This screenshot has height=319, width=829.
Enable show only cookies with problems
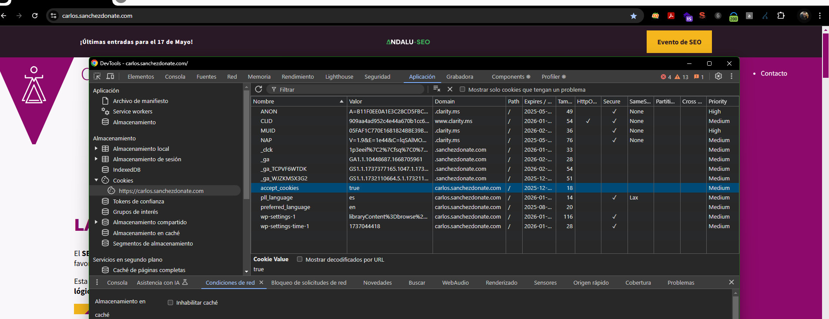pos(463,90)
